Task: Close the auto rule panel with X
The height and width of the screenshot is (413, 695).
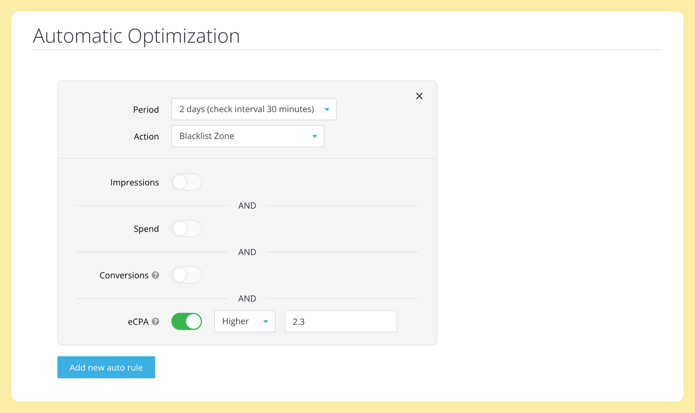Action: 419,96
